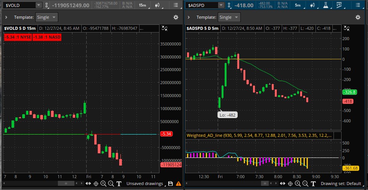
Task: Open the Unsaved drawings menu
Action: 146,184
